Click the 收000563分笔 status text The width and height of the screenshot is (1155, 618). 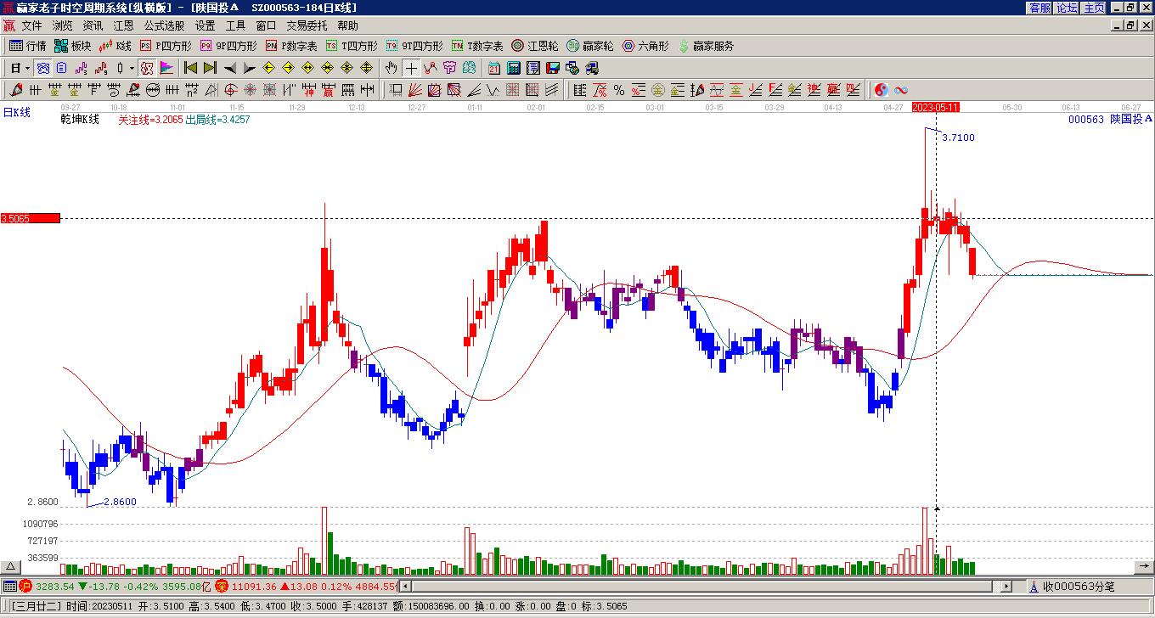coord(1079,586)
